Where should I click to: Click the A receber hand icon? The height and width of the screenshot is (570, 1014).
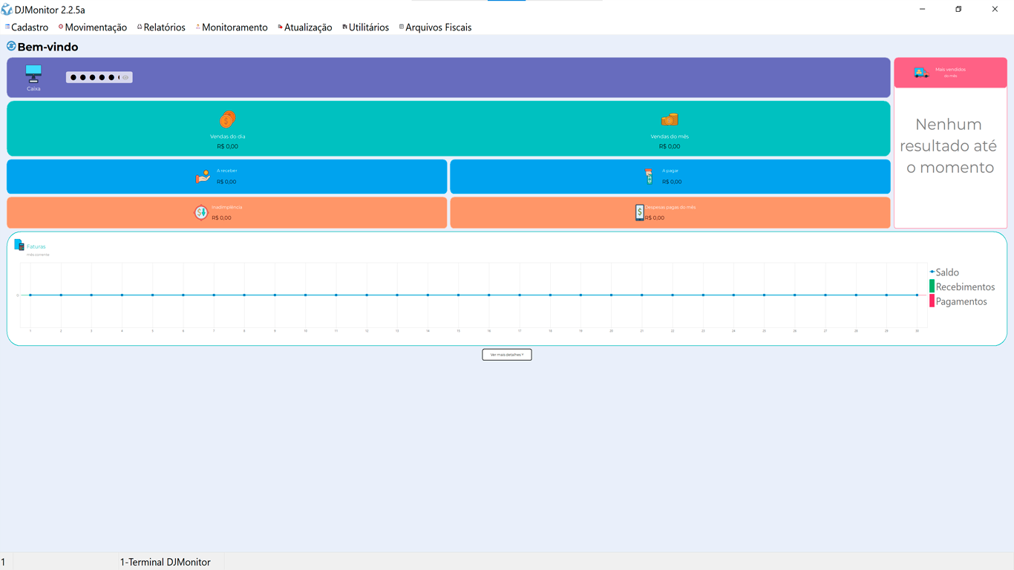tap(203, 177)
